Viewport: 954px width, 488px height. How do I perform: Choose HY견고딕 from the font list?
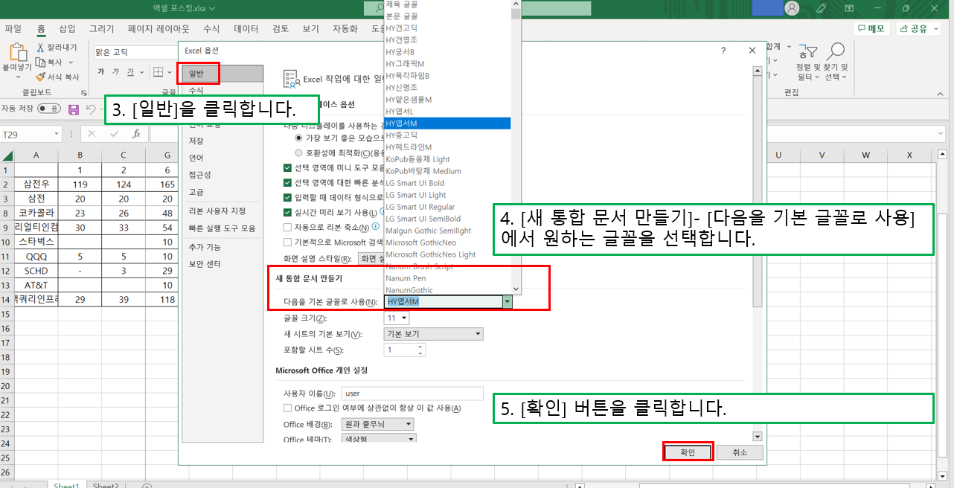click(401, 28)
